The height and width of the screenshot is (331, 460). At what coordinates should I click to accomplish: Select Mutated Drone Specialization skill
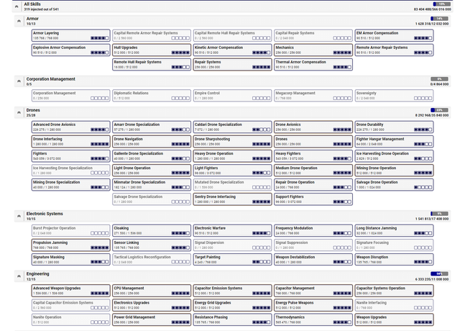(x=233, y=185)
